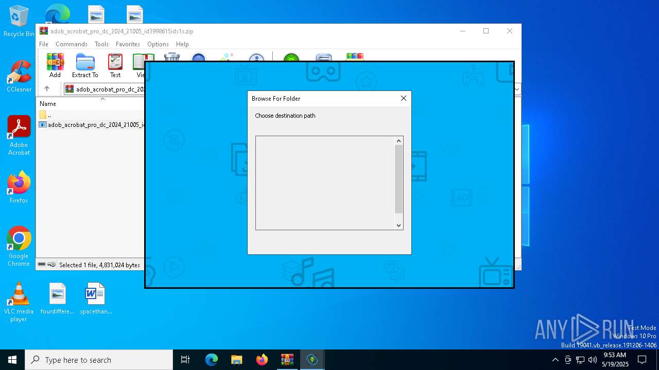Open the Commands menu
The height and width of the screenshot is (370, 659).
tap(72, 44)
